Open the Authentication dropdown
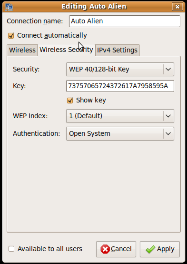 [x=120, y=133]
